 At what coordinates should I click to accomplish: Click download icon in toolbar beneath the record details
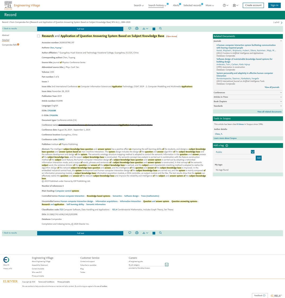click(144, 233)
